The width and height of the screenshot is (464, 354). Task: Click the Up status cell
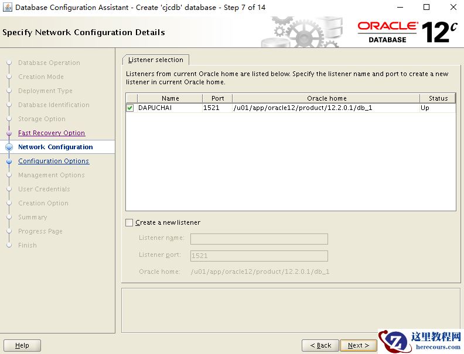(438, 108)
